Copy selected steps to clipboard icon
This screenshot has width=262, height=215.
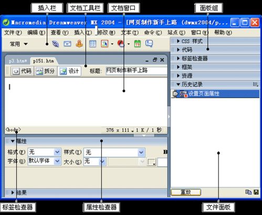click(x=248, y=192)
